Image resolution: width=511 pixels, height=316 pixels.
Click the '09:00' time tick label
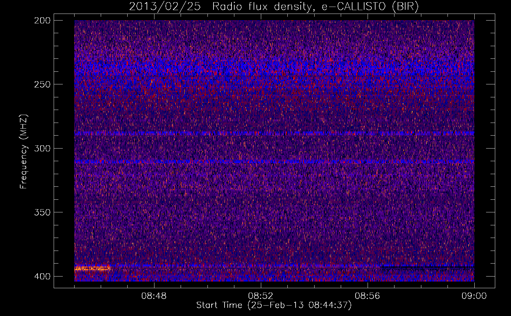474,296
